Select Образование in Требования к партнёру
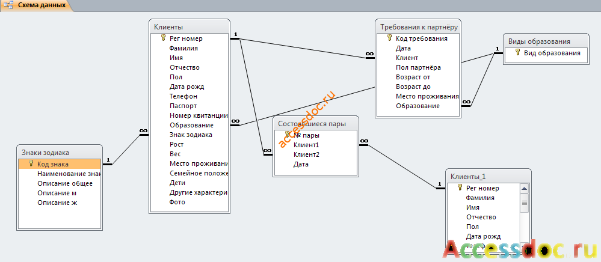Viewport: 601px width, 262px height. tap(418, 106)
